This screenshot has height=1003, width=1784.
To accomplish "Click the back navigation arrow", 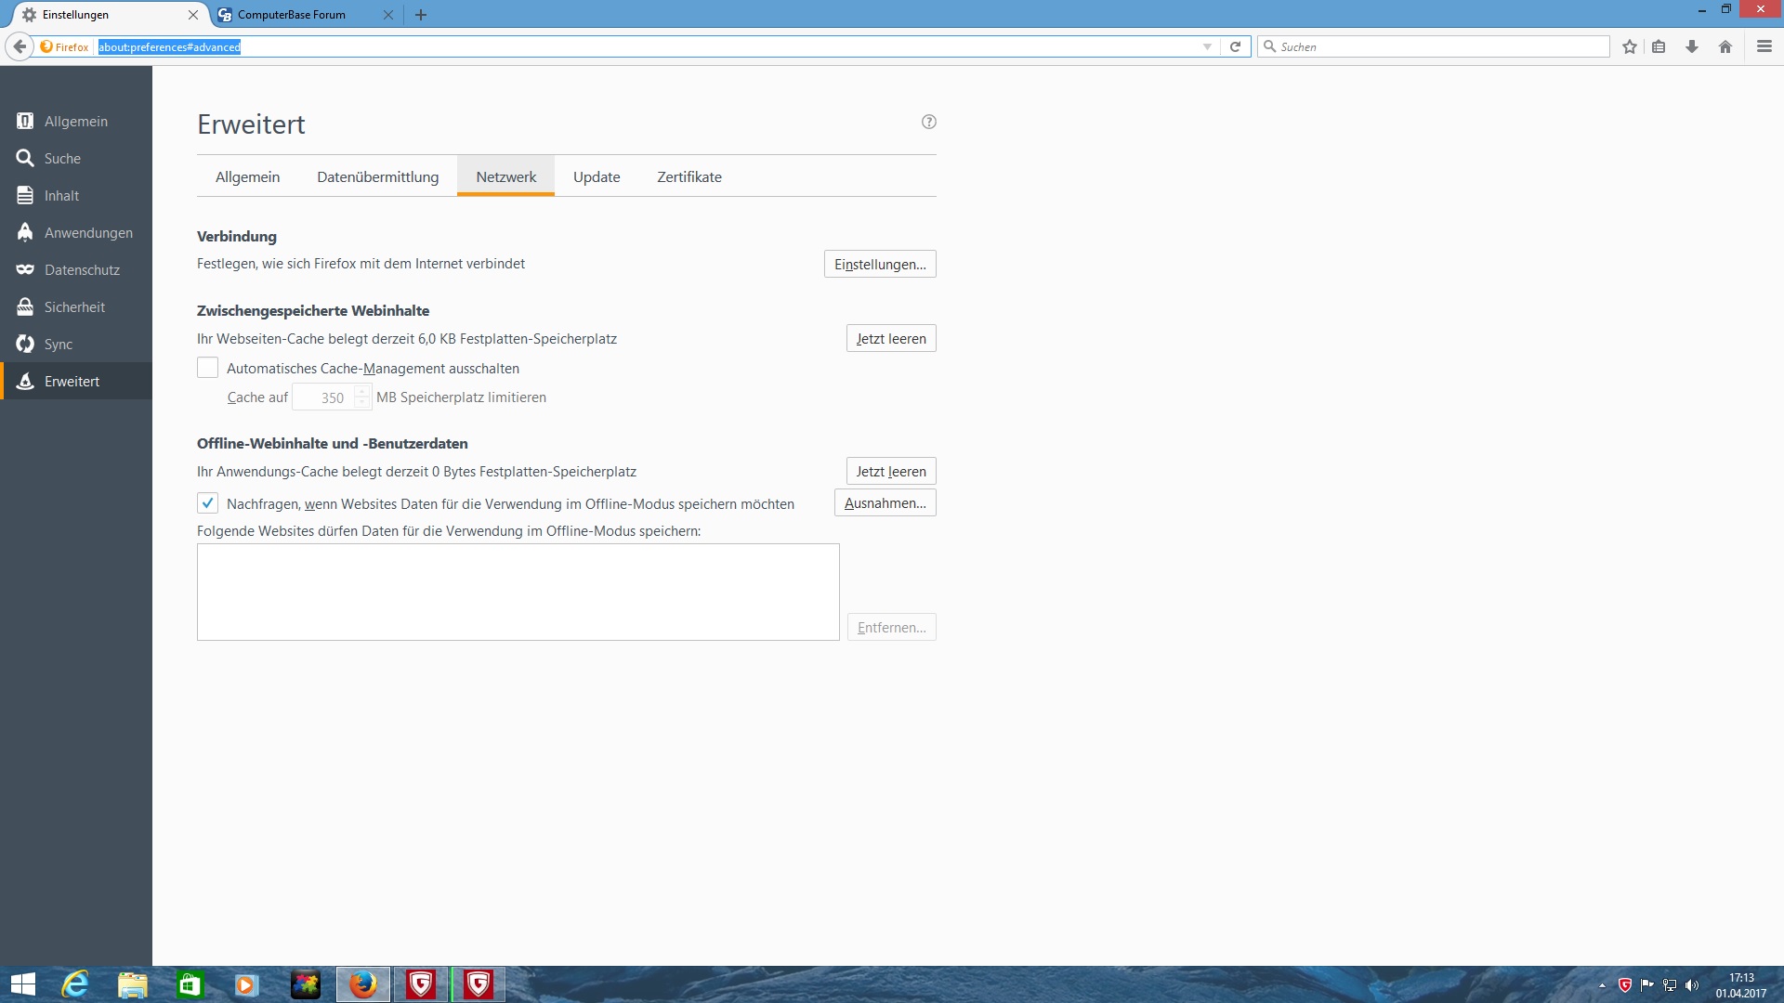I will (x=20, y=46).
